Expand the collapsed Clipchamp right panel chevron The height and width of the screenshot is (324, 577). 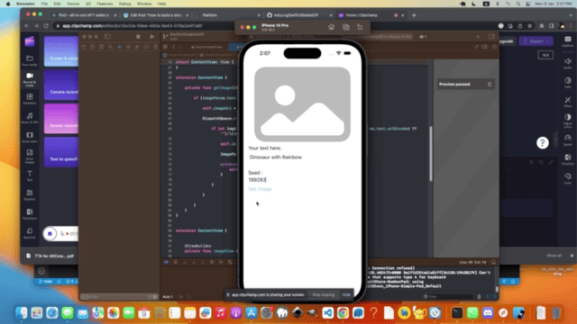coord(555,139)
